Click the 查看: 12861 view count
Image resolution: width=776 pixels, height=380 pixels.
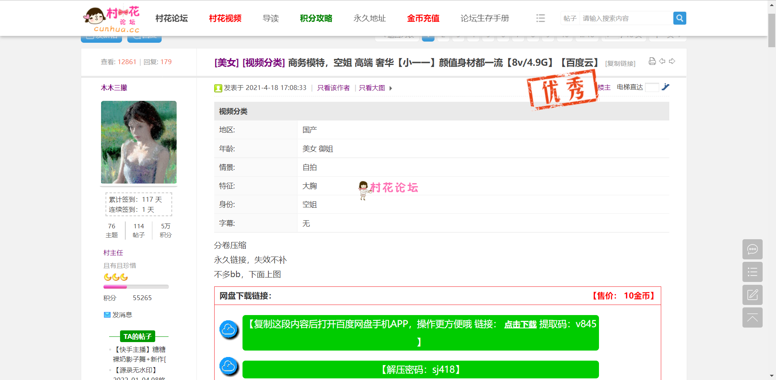[x=118, y=62]
